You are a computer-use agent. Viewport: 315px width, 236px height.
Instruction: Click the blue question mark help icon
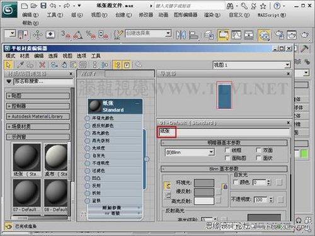[277, 6]
